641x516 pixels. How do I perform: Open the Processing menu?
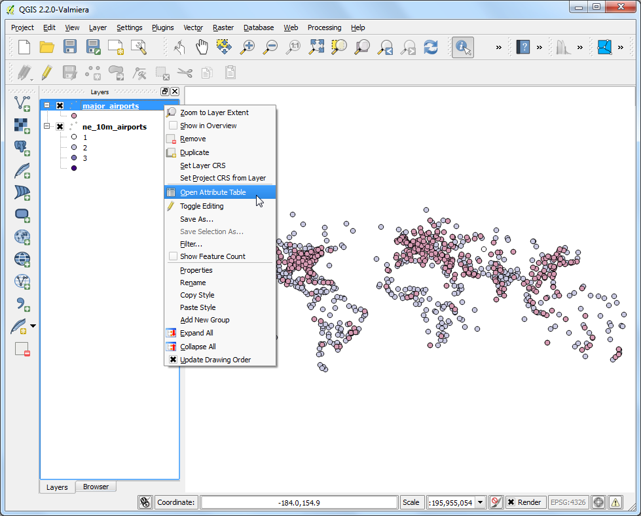pyautogui.click(x=324, y=27)
